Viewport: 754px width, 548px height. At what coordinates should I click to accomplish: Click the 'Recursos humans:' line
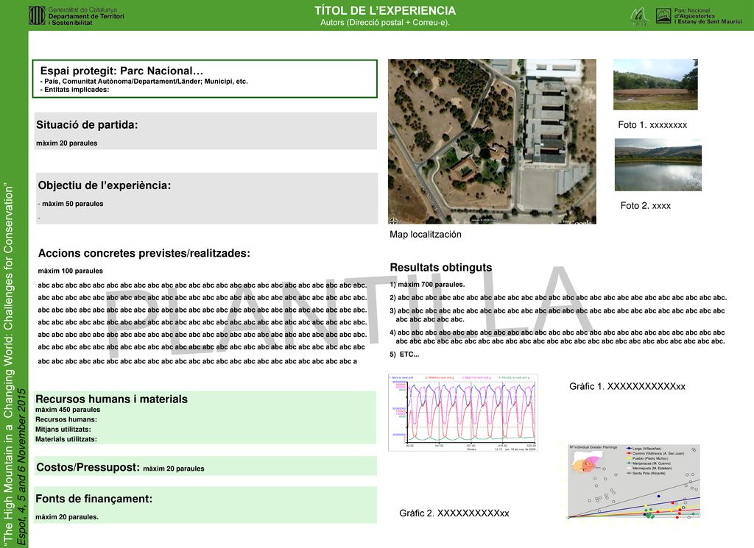[x=66, y=419]
